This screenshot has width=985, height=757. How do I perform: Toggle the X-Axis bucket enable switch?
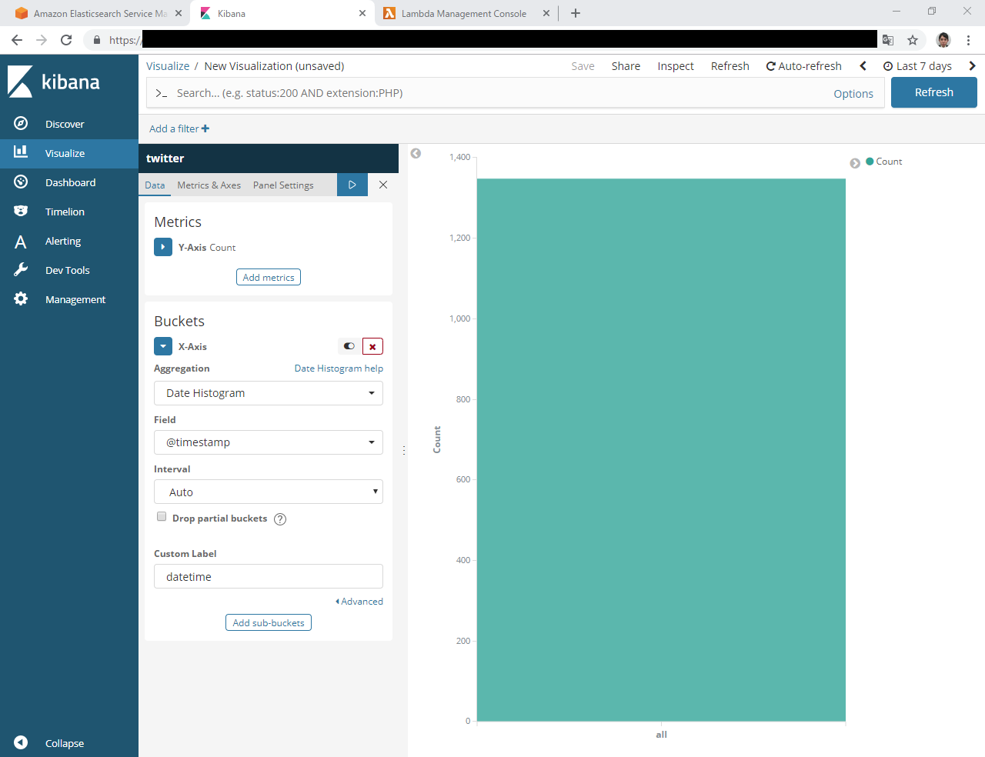(349, 347)
